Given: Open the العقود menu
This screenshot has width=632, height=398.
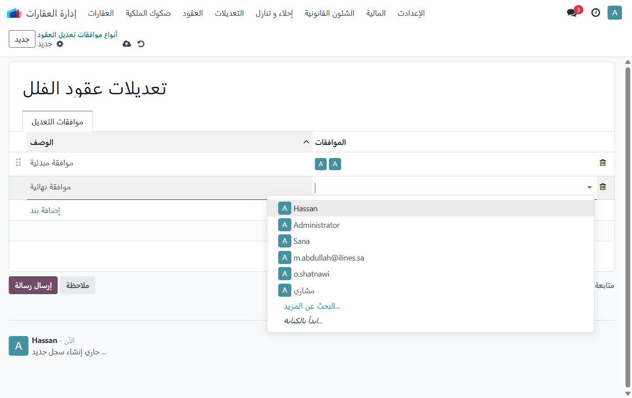Looking at the screenshot, I should click(x=193, y=13).
